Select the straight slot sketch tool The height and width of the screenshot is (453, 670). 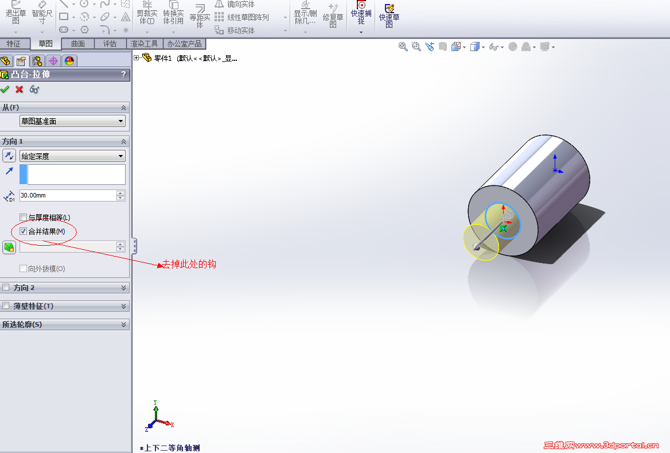(x=64, y=29)
